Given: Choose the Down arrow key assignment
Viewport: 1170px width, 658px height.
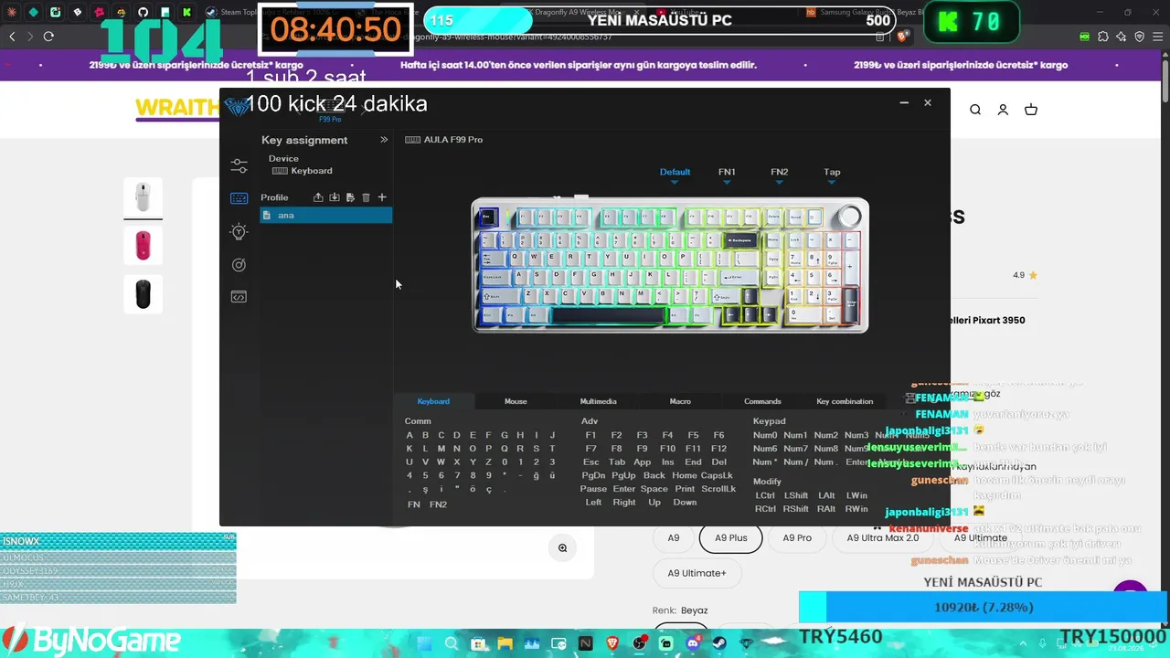Looking at the screenshot, I should click(x=685, y=503).
